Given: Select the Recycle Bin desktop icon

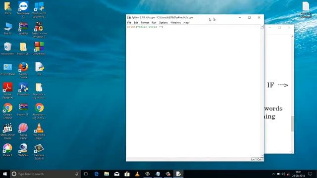Looking at the screenshot, I should [8, 48].
